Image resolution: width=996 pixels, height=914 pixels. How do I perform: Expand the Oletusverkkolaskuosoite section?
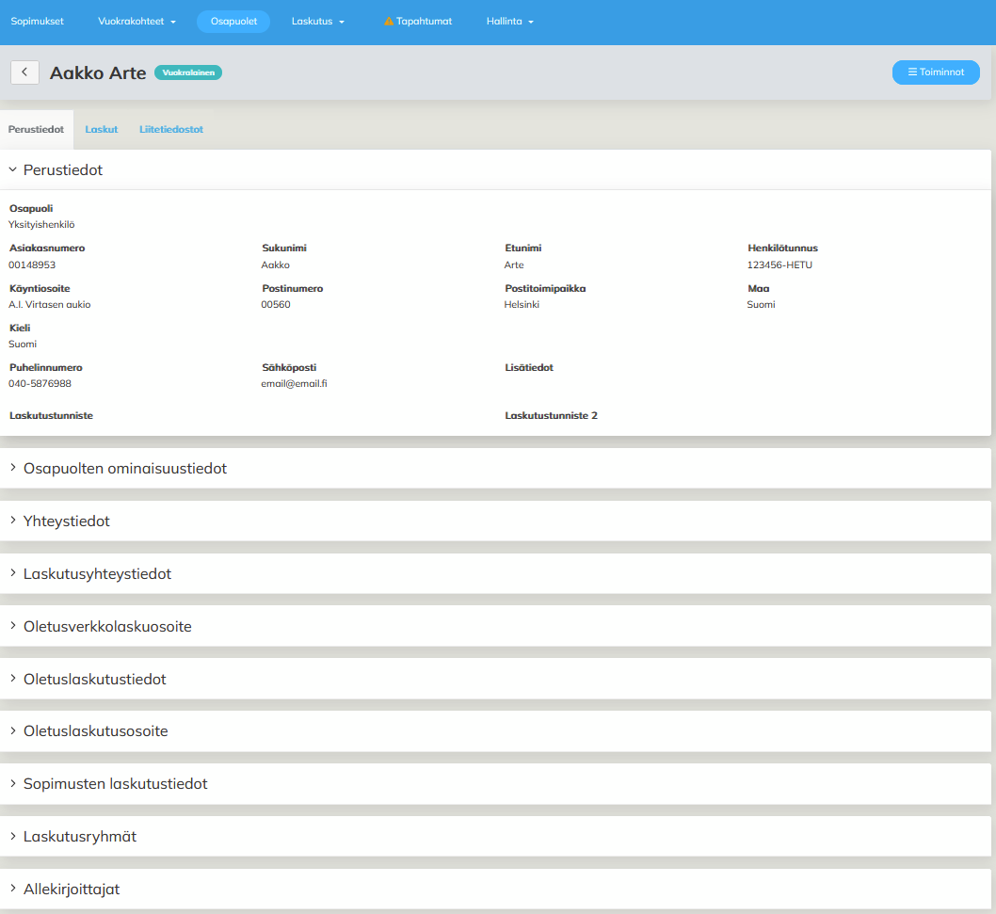107,627
